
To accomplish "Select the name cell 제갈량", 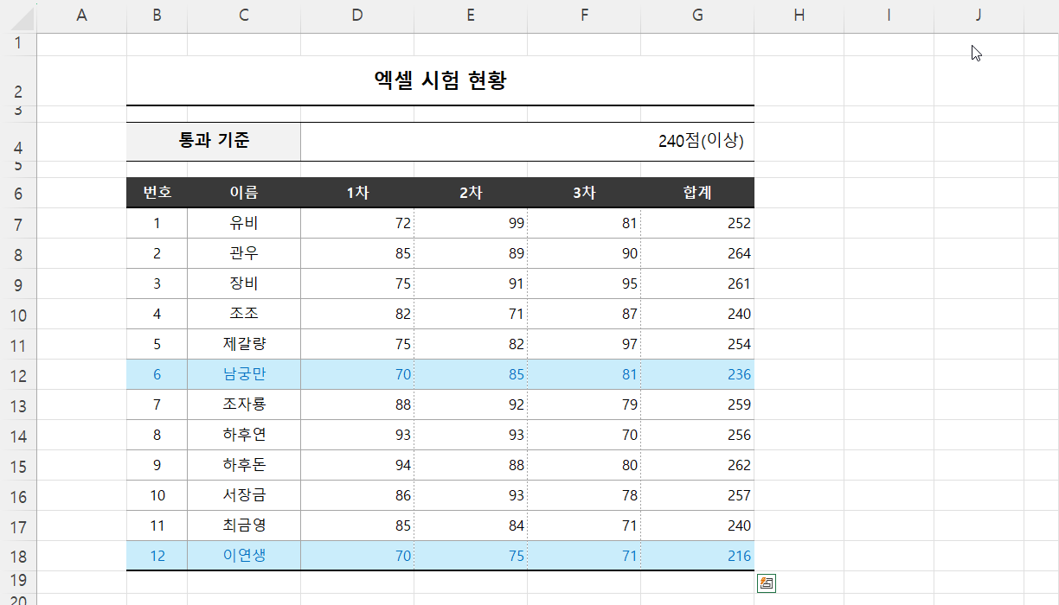I will coord(244,344).
